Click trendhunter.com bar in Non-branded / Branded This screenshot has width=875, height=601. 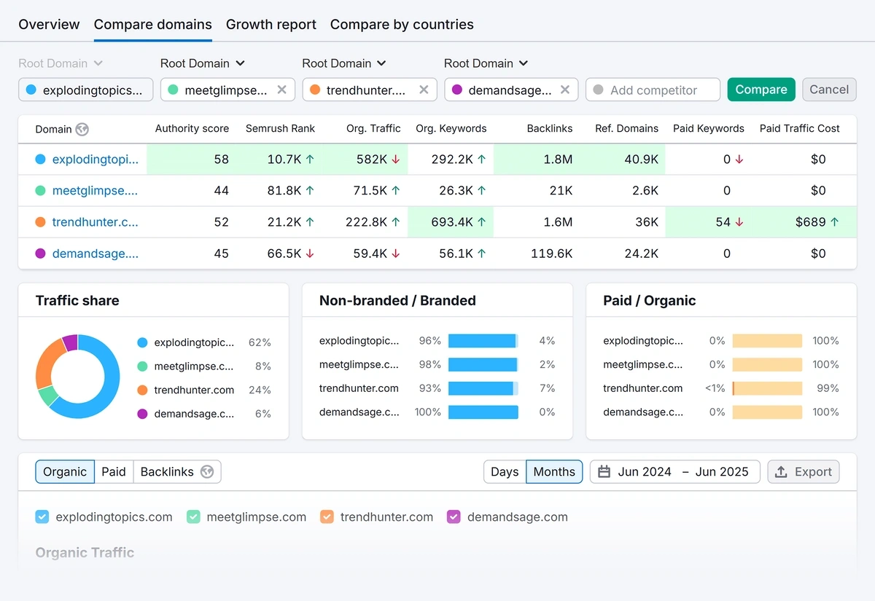click(483, 388)
